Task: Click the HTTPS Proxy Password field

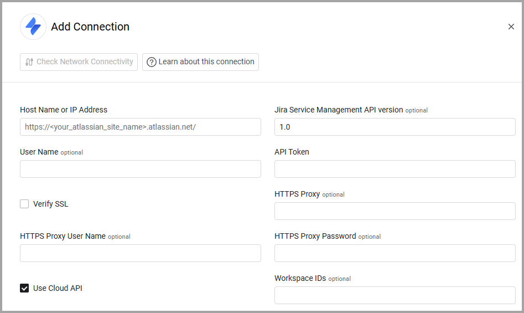Action: 395,253
